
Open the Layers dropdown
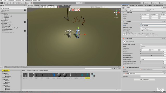(155, 3)
